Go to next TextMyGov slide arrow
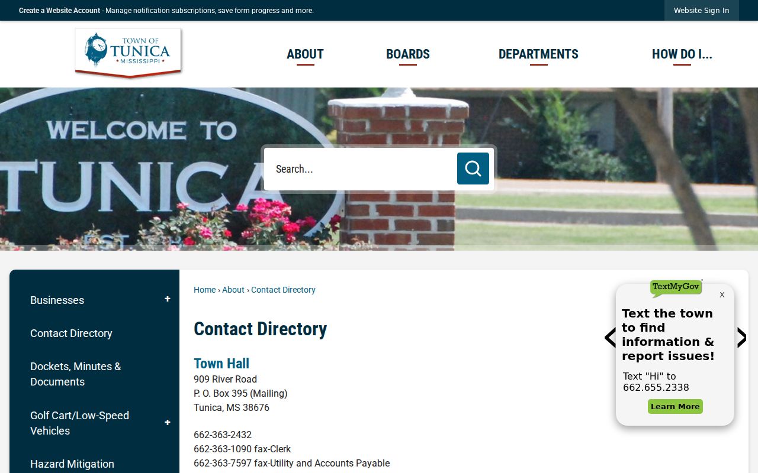The height and width of the screenshot is (473, 758). coord(741,338)
